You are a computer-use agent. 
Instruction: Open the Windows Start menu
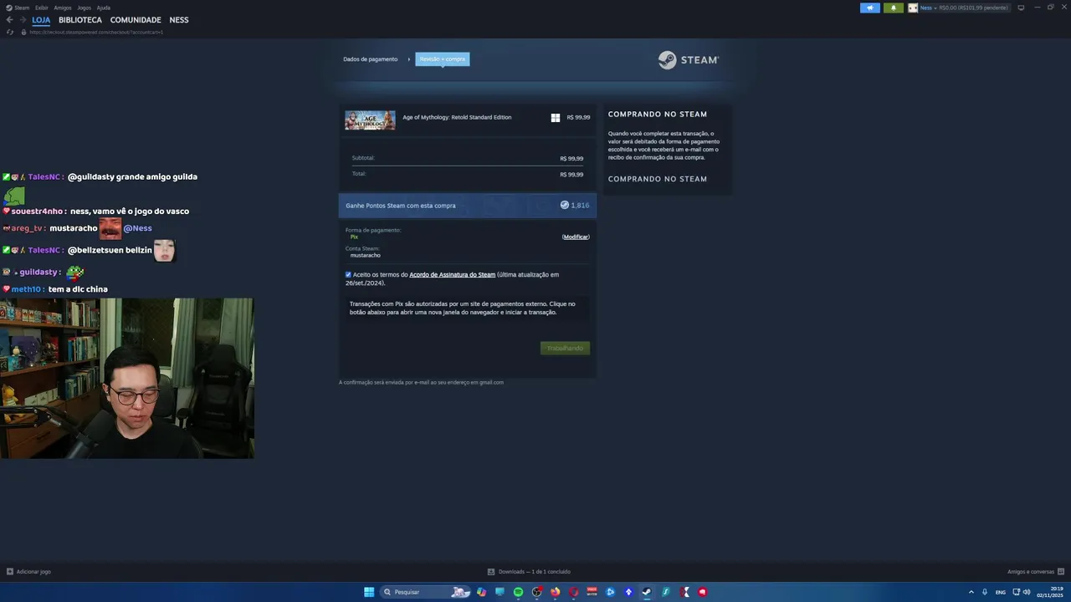click(x=369, y=592)
